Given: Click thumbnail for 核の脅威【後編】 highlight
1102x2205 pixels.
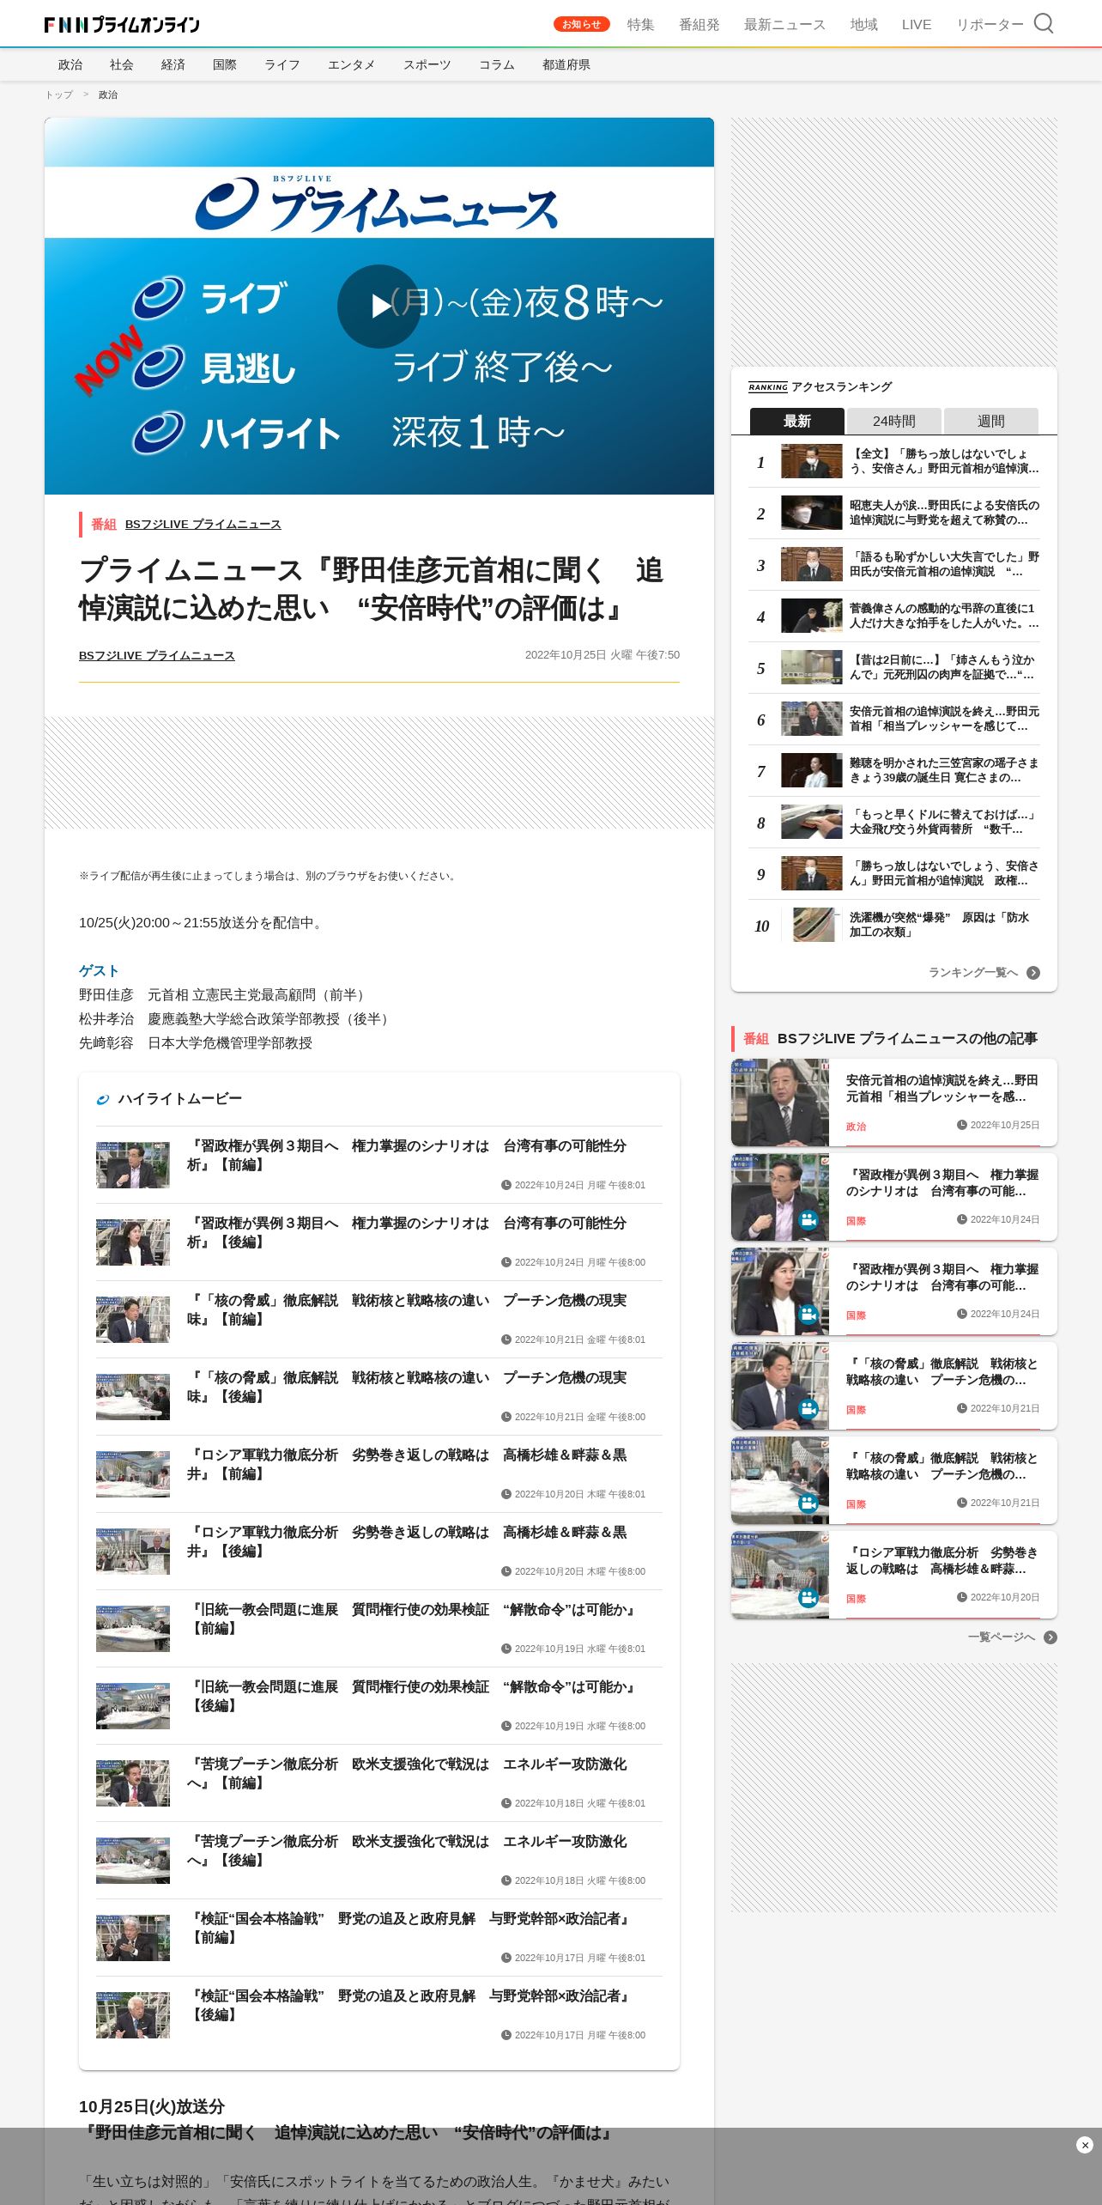Looking at the screenshot, I should [133, 1397].
